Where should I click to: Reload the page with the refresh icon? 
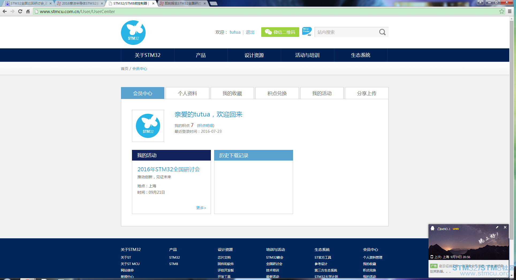(20, 11)
